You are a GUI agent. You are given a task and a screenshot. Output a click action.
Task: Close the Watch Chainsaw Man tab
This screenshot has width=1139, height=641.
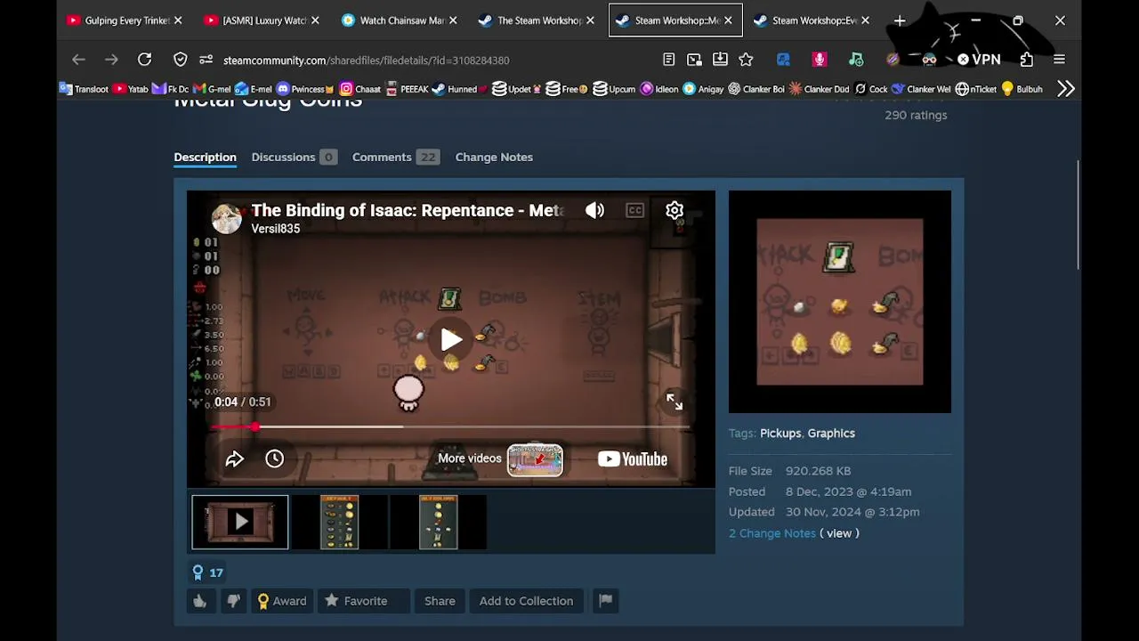coord(453,20)
